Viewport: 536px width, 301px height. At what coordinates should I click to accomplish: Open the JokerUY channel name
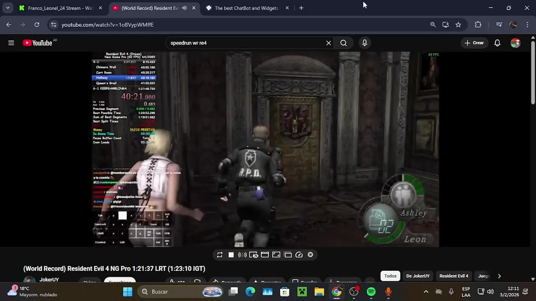click(49, 280)
